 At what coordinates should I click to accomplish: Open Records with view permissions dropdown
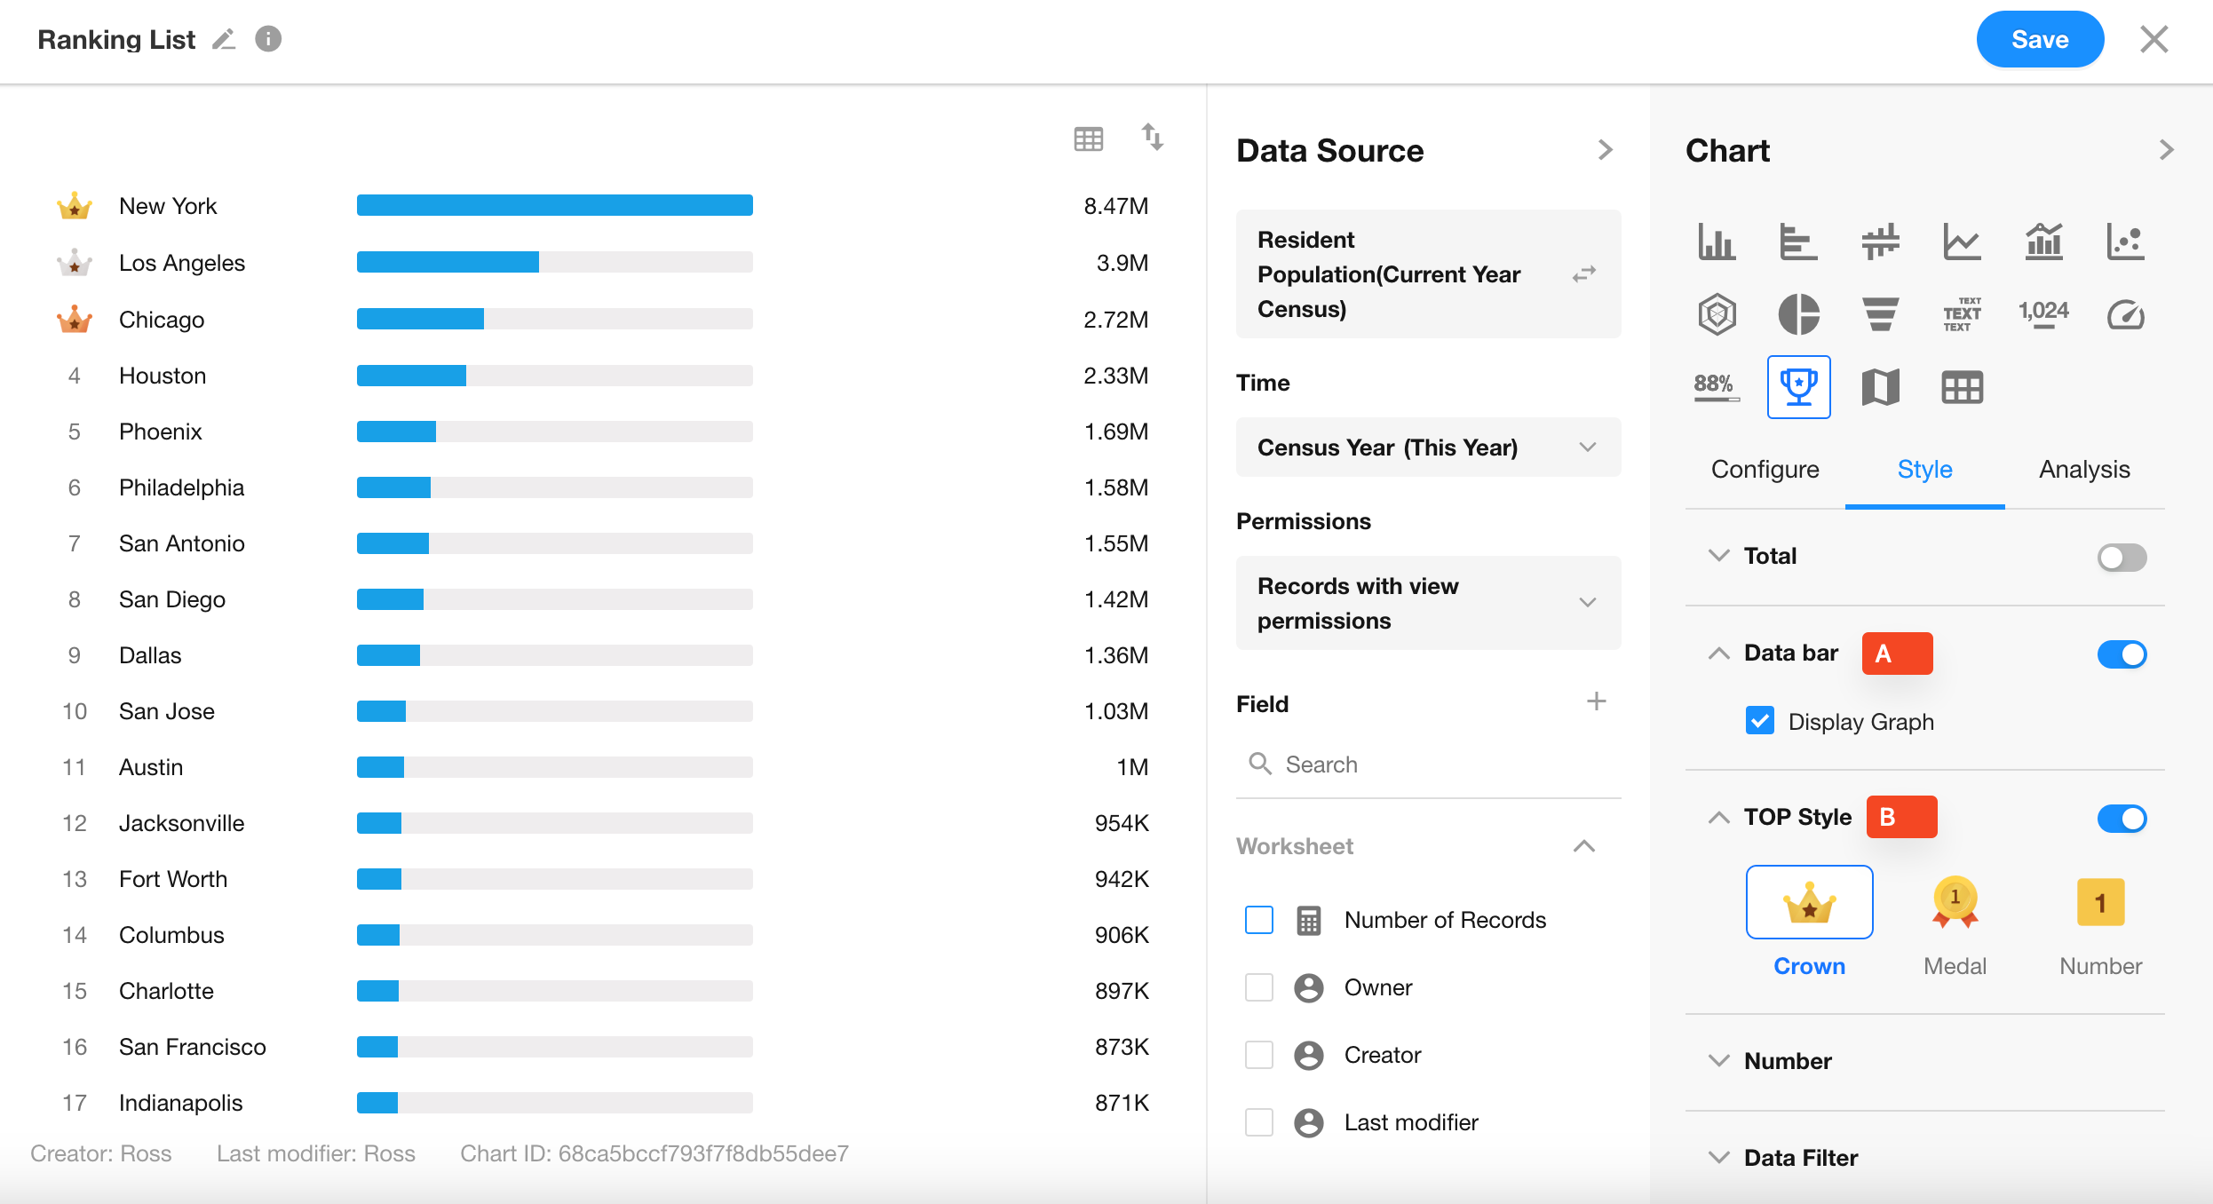click(1428, 603)
